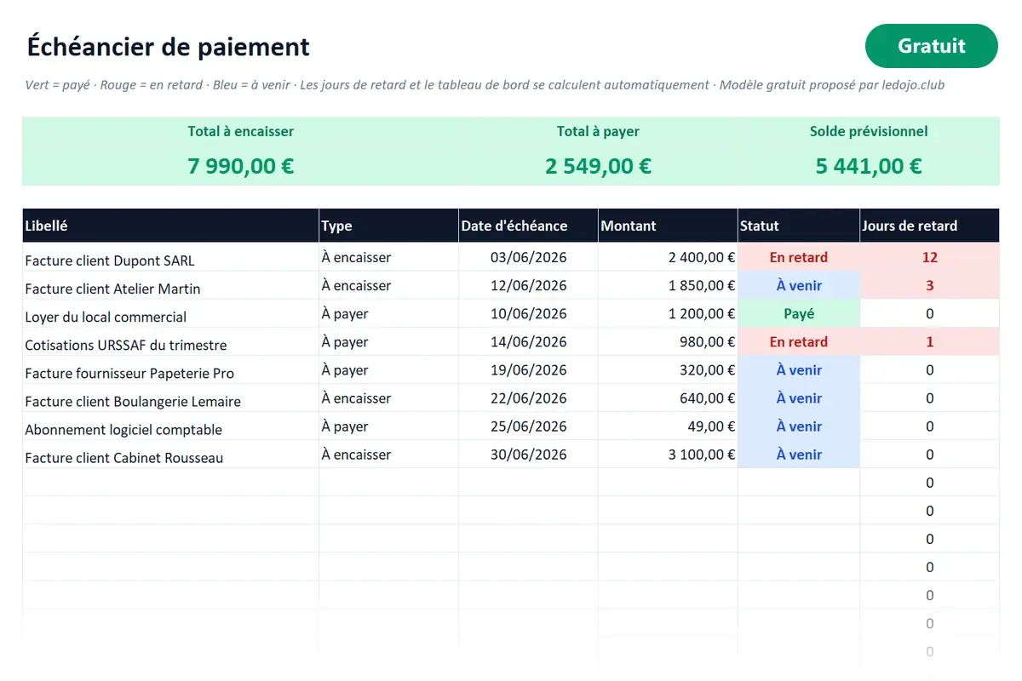Viewport: 1022px width, 681px height.
Task: Select the Type column header
Action: (388, 226)
